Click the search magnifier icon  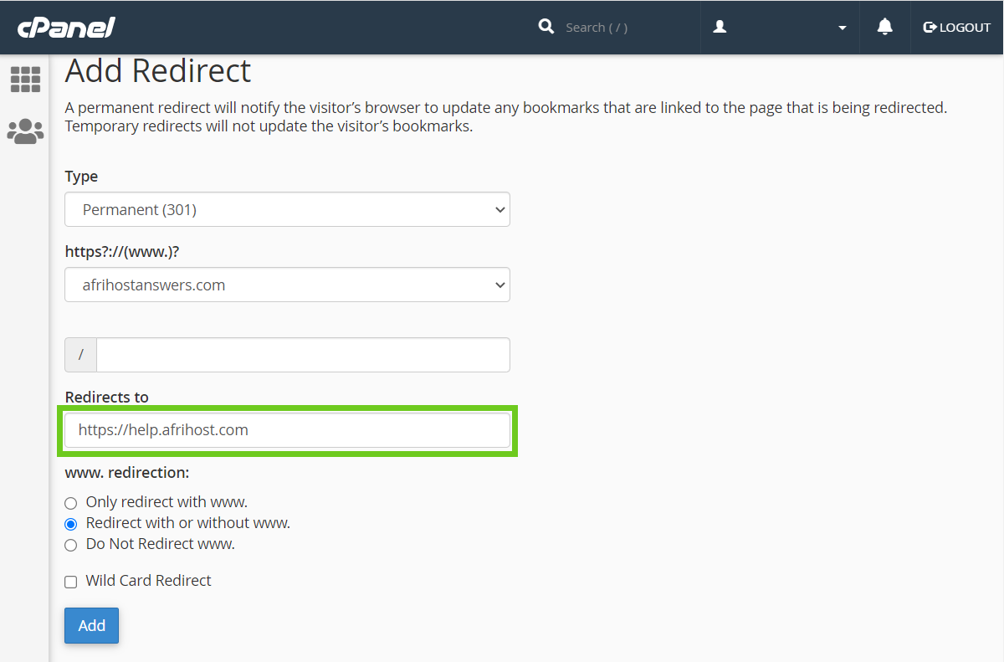(x=546, y=27)
